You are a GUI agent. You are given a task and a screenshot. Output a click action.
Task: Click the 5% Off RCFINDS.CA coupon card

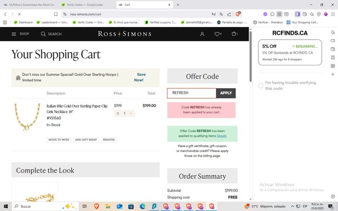(290, 52)
